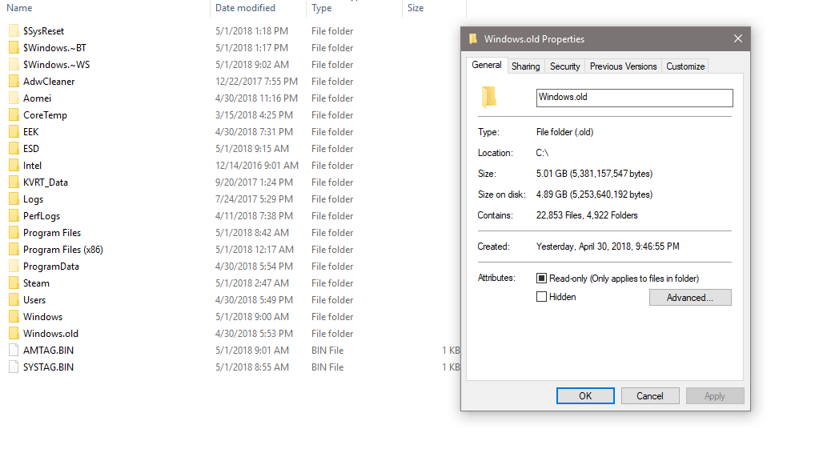Image resolution: width=815 pixels, height=449 pixels.
Task: Open the Customize tab
Action: (x=685, y=66)
